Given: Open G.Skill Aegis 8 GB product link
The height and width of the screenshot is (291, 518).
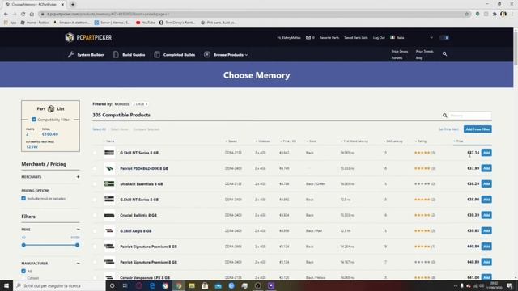Looking at the screenshot, I should click(x=135, y=231).
